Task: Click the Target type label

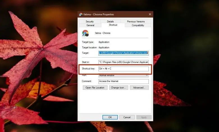Action: [x=88, y=42]
